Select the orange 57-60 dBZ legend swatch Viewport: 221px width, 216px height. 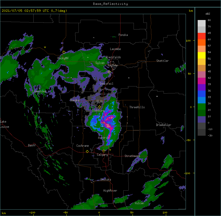(202, 42)
